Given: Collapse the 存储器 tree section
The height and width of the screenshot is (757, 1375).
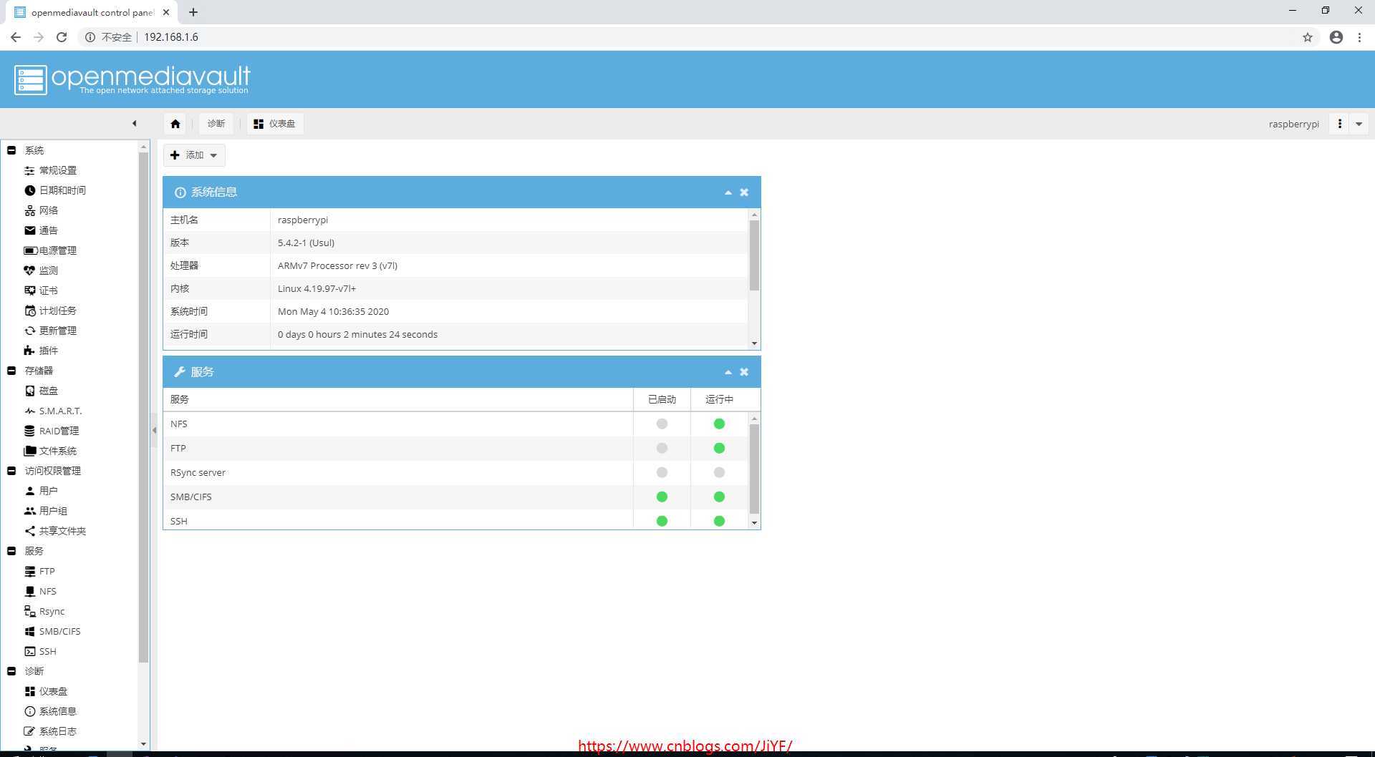Looking at the screenshot, I should point(11,371).
